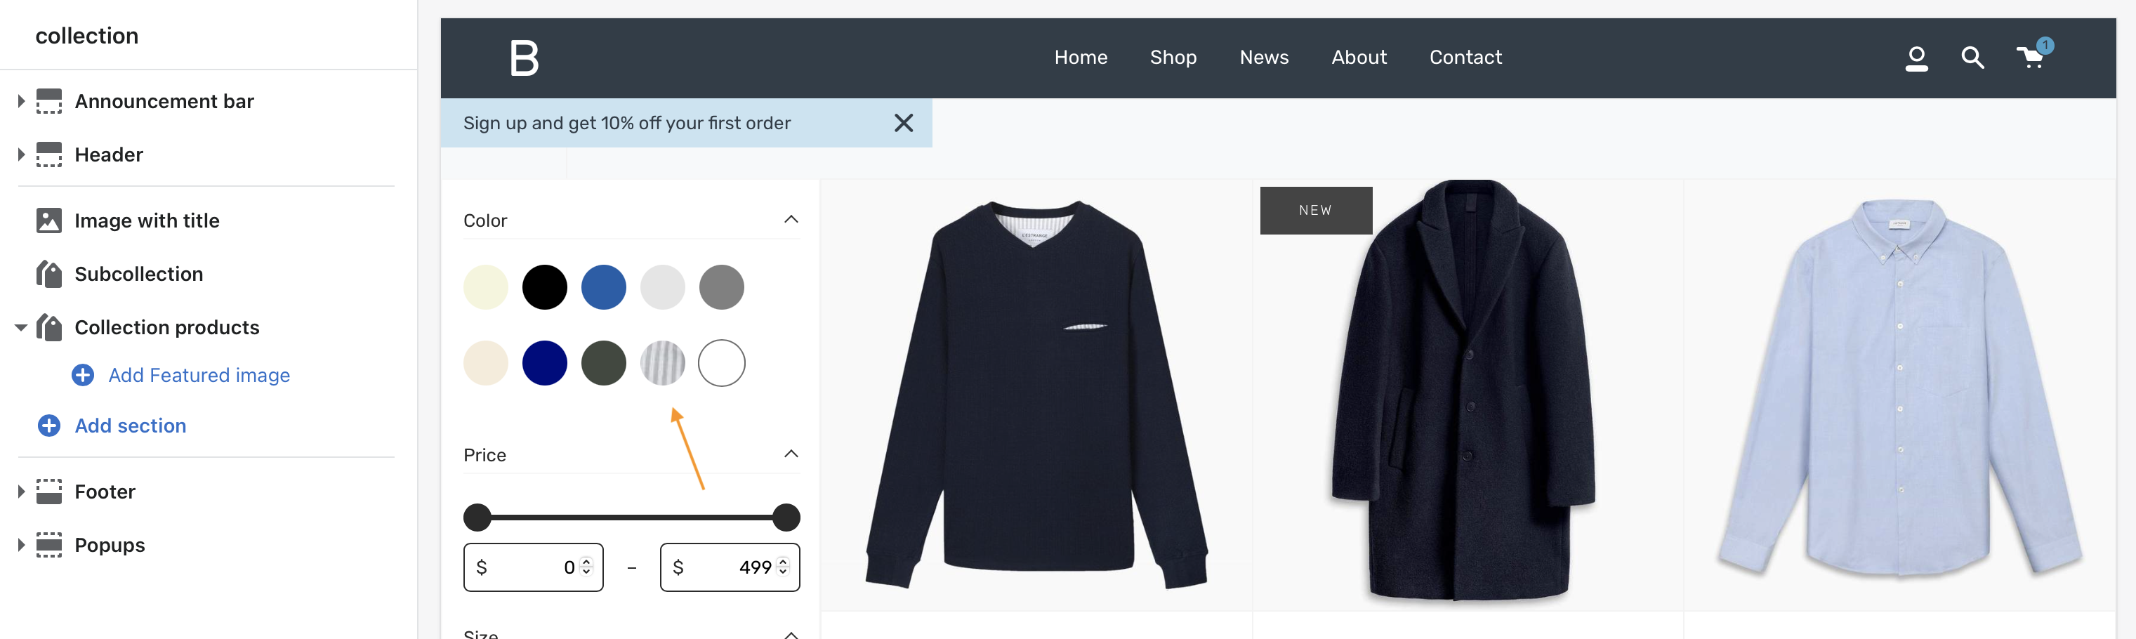
Task: Select the black color swatch
Action: point(544,288)
